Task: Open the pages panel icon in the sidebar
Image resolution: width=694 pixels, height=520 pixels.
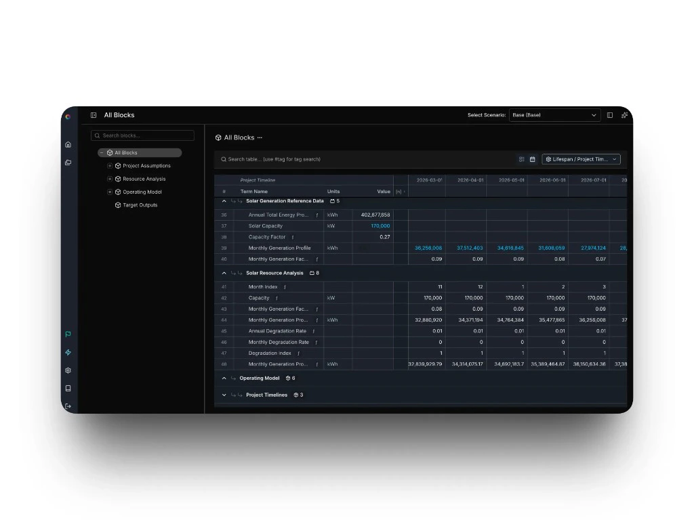Action: 68,162
